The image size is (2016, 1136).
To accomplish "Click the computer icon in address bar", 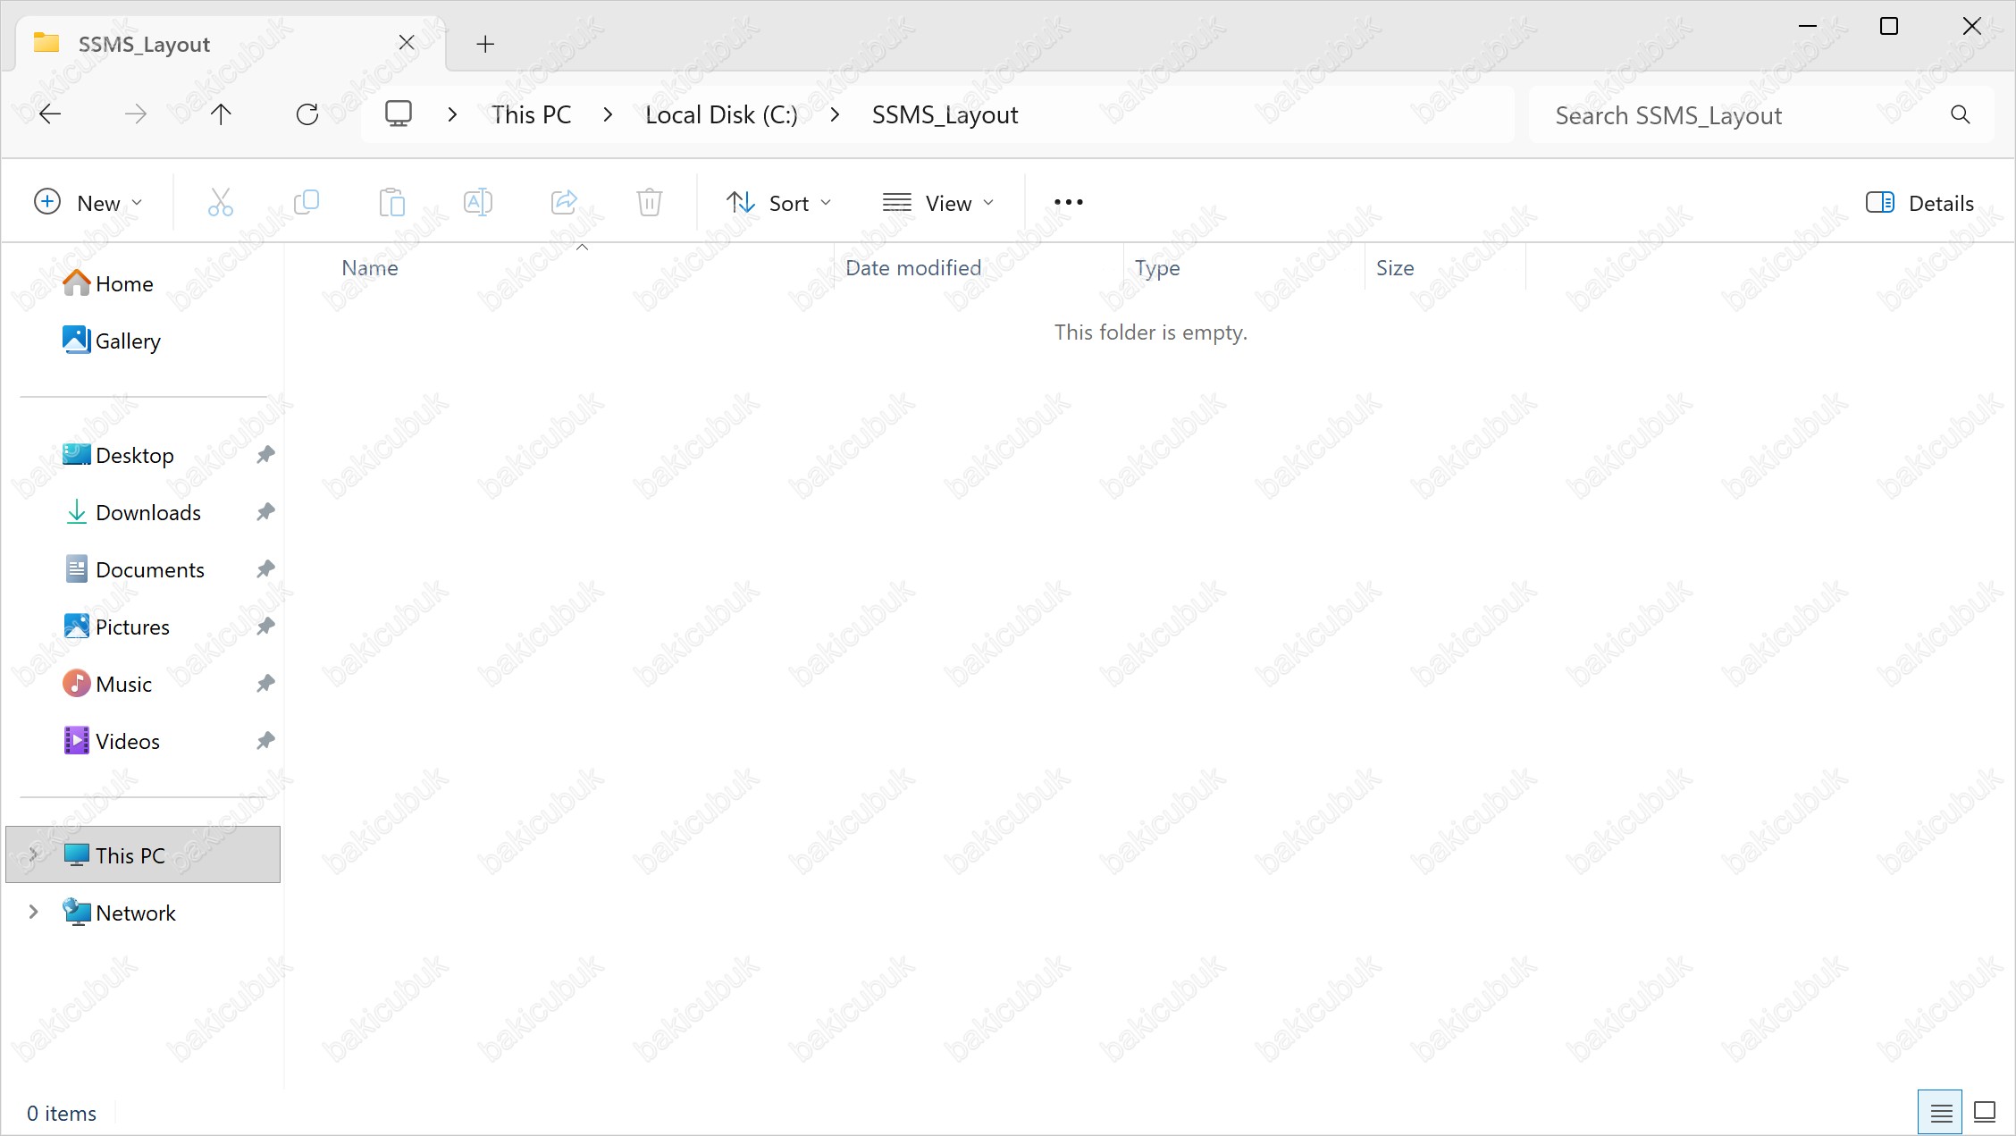I will (x=399, y=114).
